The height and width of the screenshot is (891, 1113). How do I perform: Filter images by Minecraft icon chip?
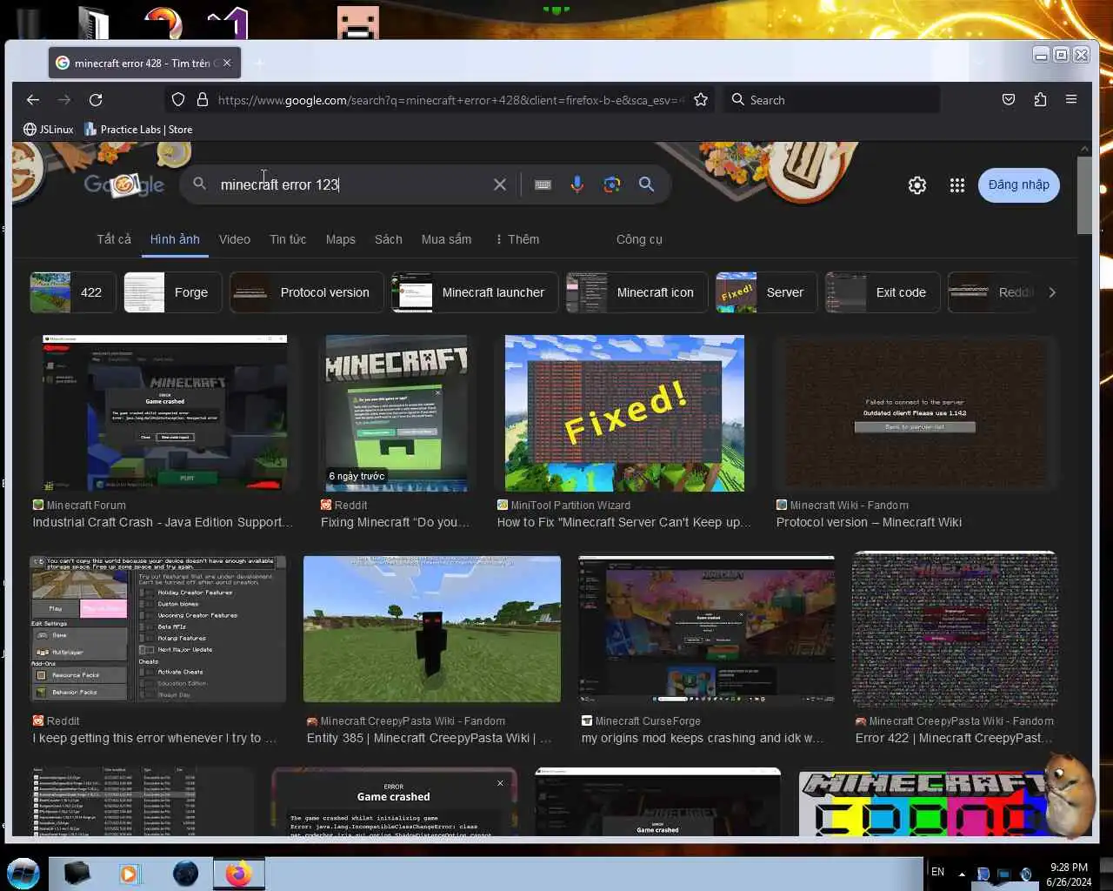point(637,292)
